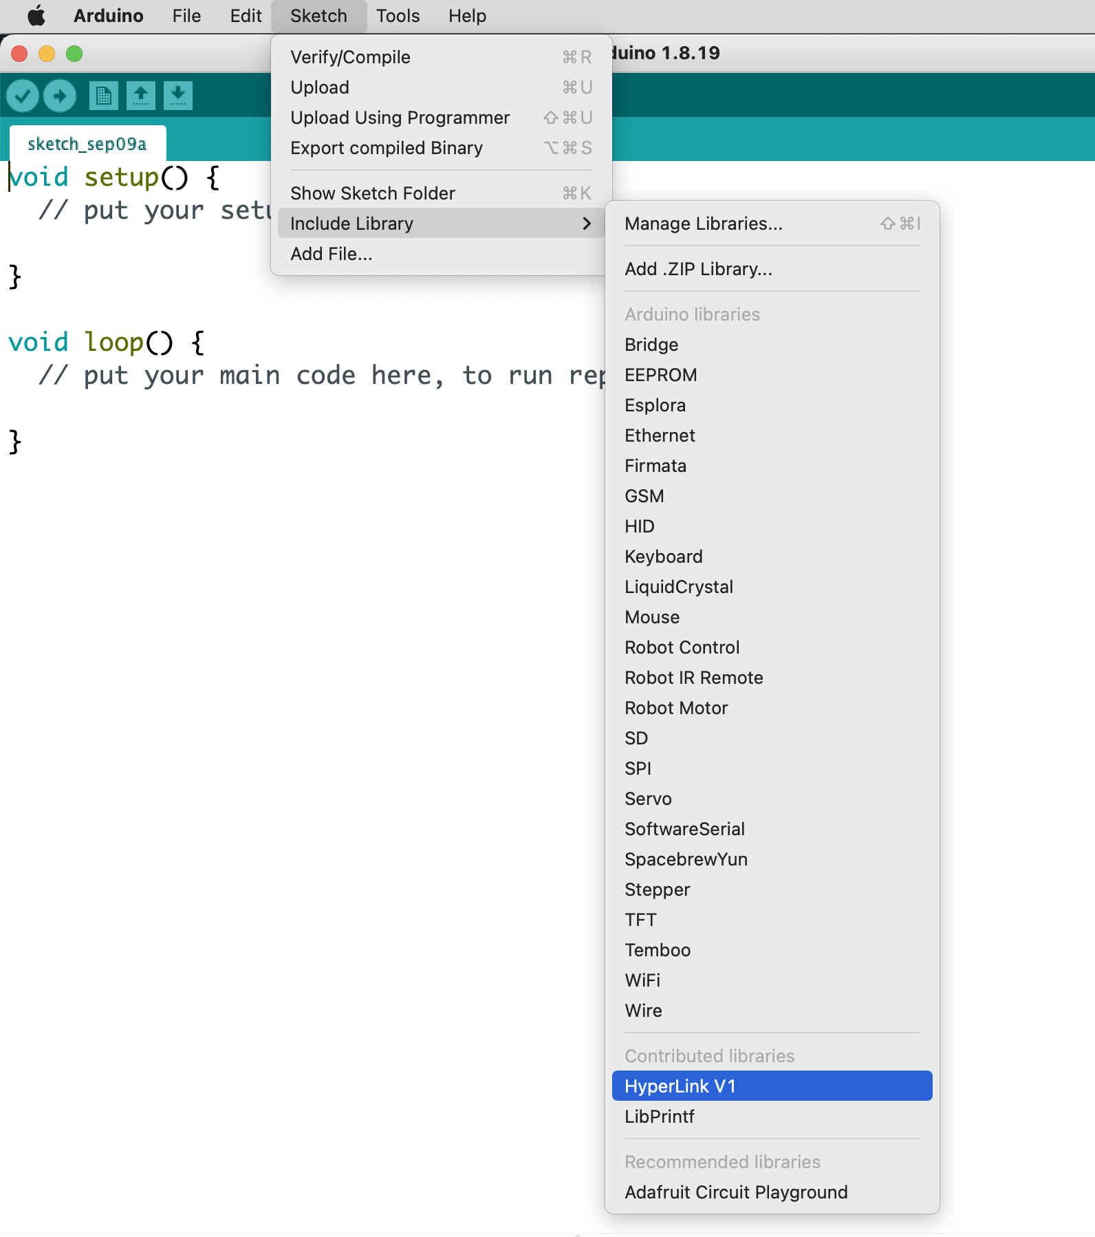
Task: Include the LiquidCrystal library
Action: pyautogui.click(x=772, y=587)
